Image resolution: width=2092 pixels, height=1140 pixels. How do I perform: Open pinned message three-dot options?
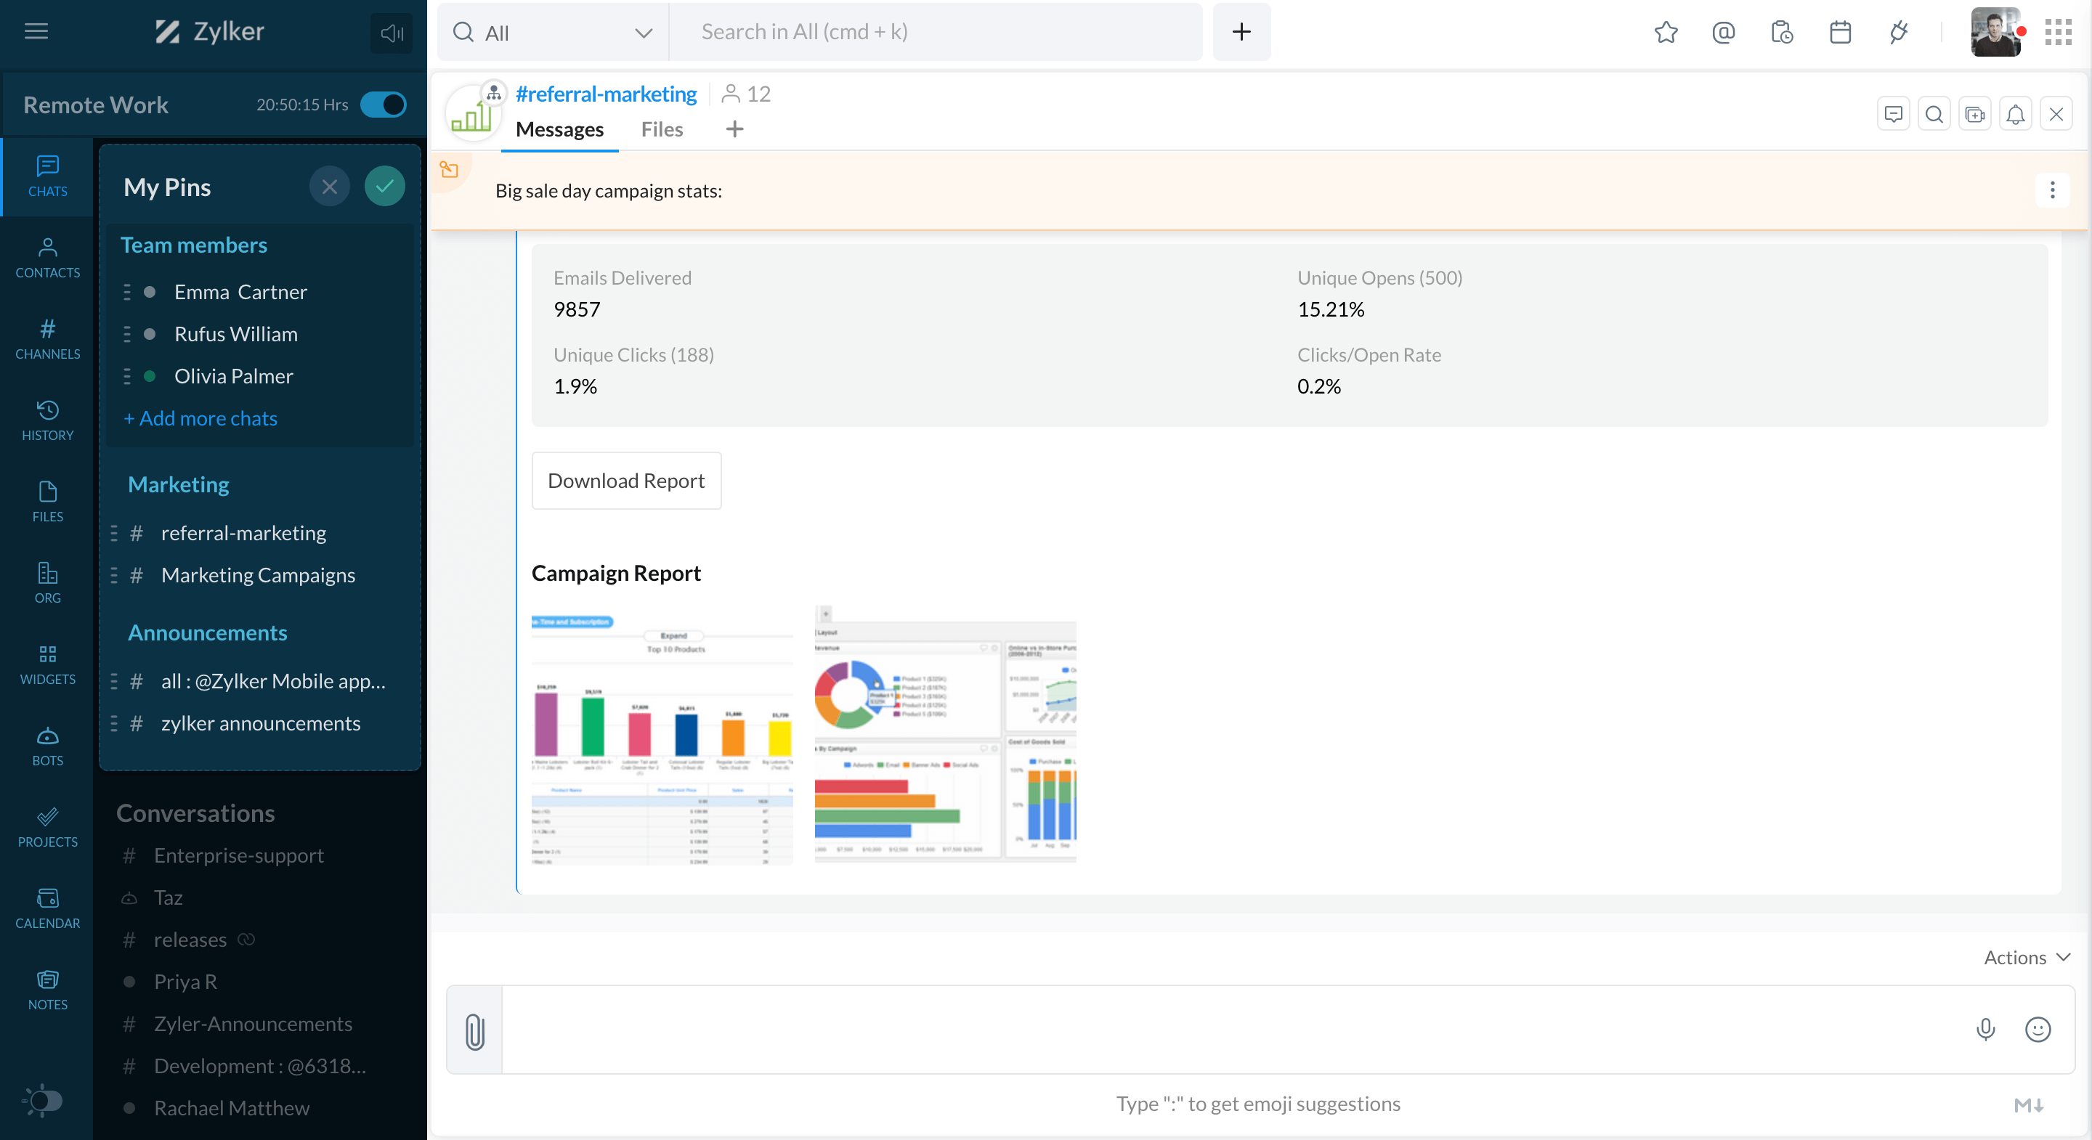pos(2052,190)
